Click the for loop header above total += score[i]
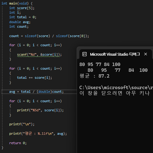This screenshot has width=153, height=153. point(35,68)
